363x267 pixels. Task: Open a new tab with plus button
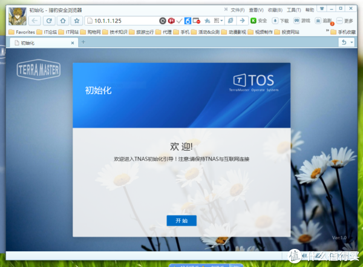point(83,42)
